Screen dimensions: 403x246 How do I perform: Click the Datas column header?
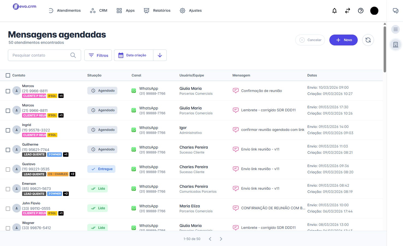click(312, 75)
